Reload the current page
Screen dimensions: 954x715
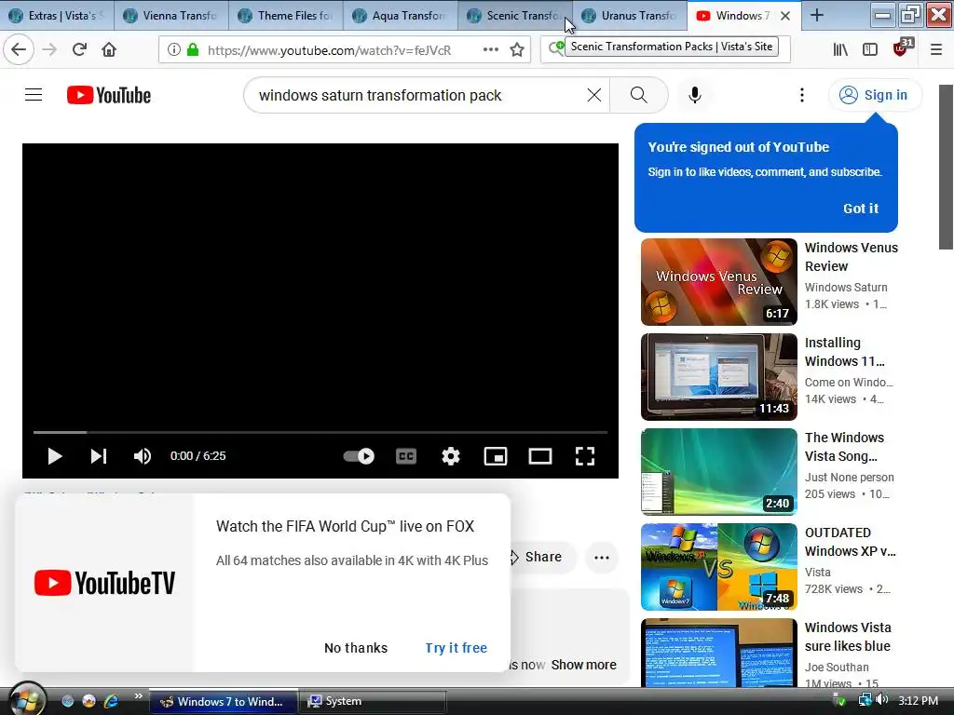pos(79,49)
